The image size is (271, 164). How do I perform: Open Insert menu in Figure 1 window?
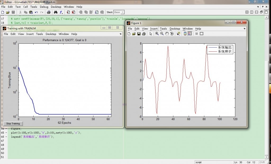point(154,29)
